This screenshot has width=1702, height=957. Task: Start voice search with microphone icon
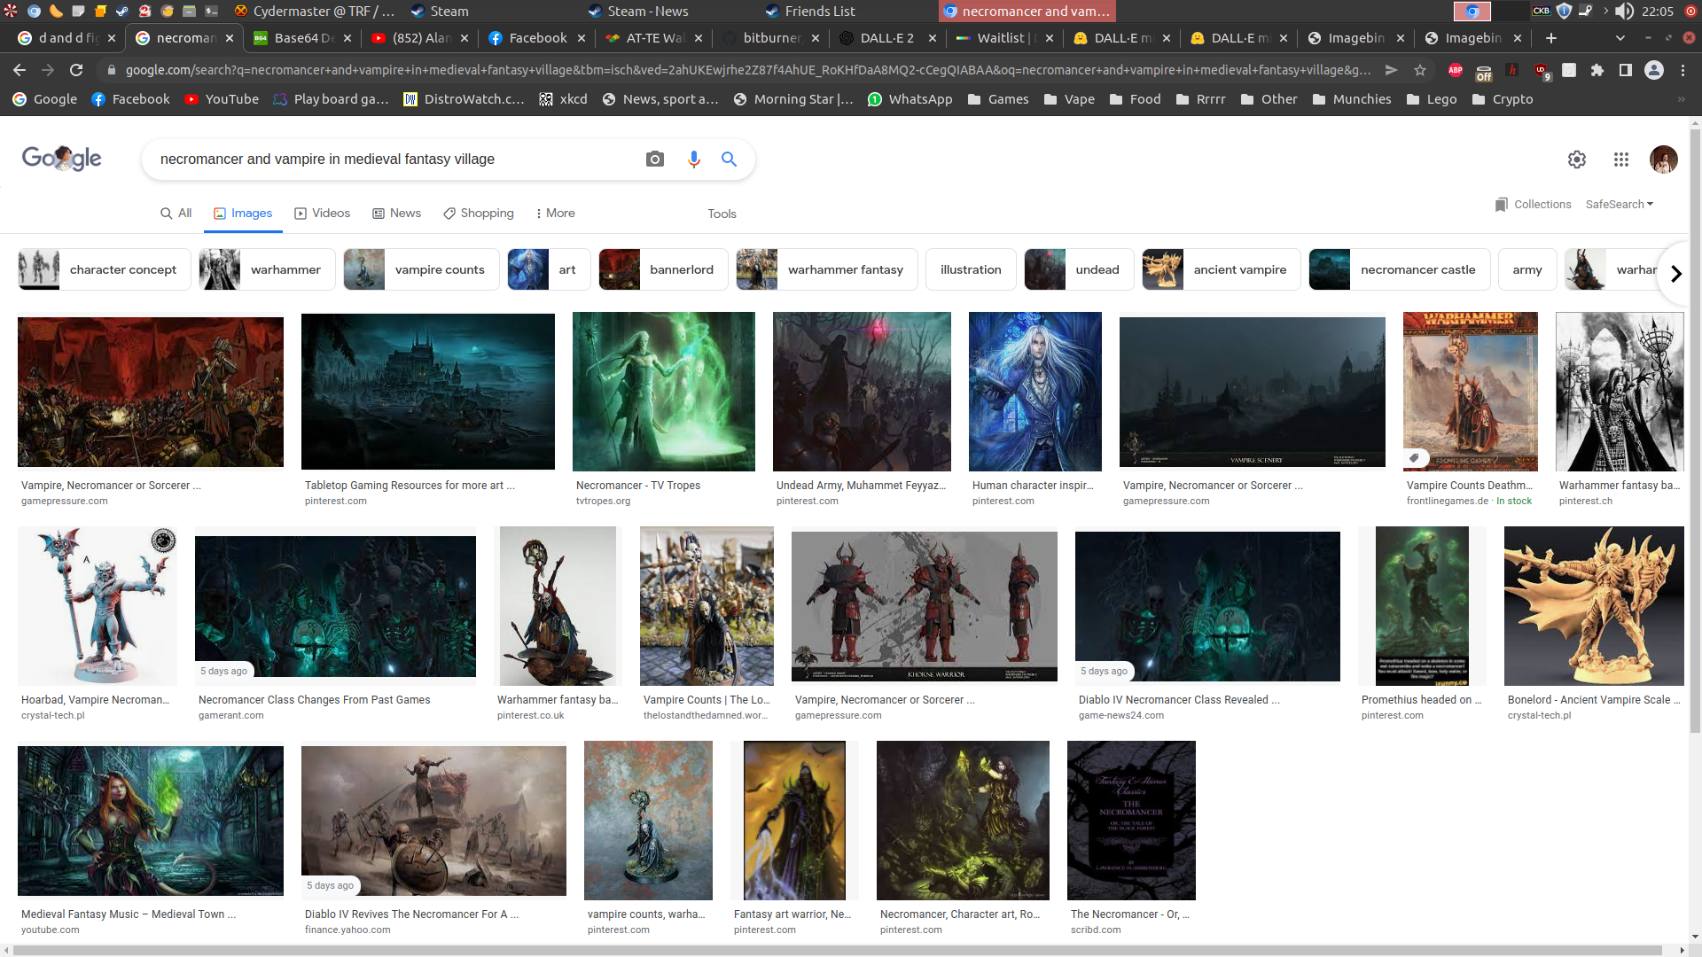[x=694, y=159]
